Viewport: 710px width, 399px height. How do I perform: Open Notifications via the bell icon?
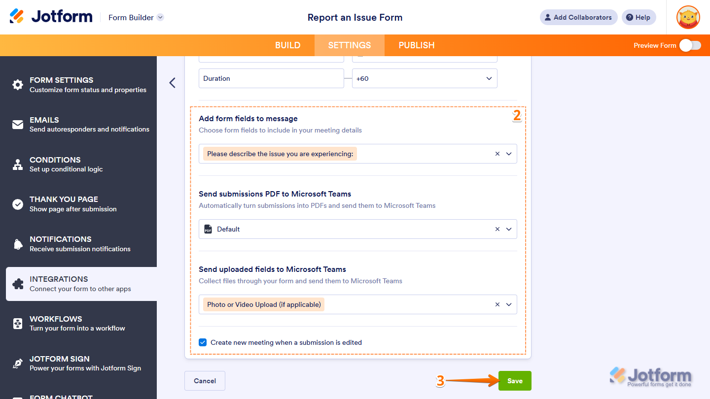click(x=17, y=243)
